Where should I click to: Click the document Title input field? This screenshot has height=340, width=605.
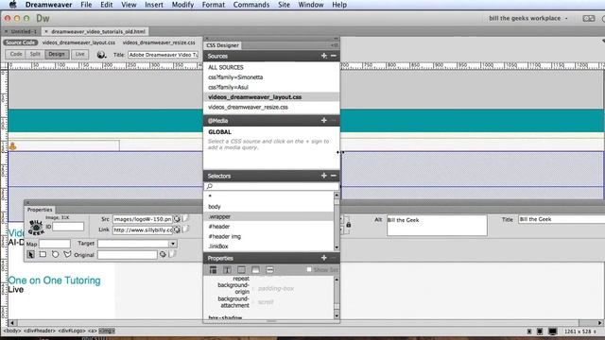(164, 55)
